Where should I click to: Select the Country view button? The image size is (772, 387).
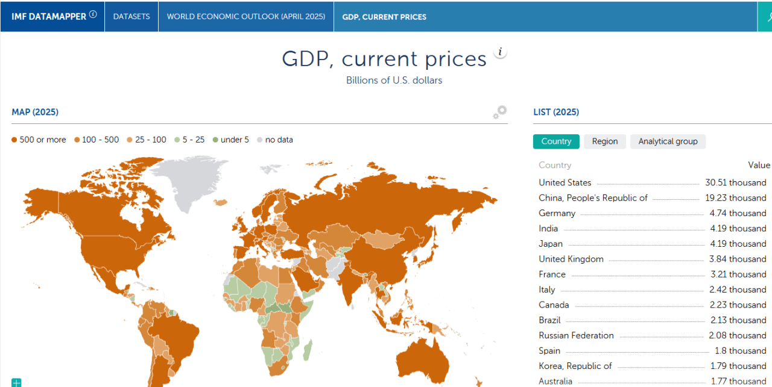click(x=555, y=141)
